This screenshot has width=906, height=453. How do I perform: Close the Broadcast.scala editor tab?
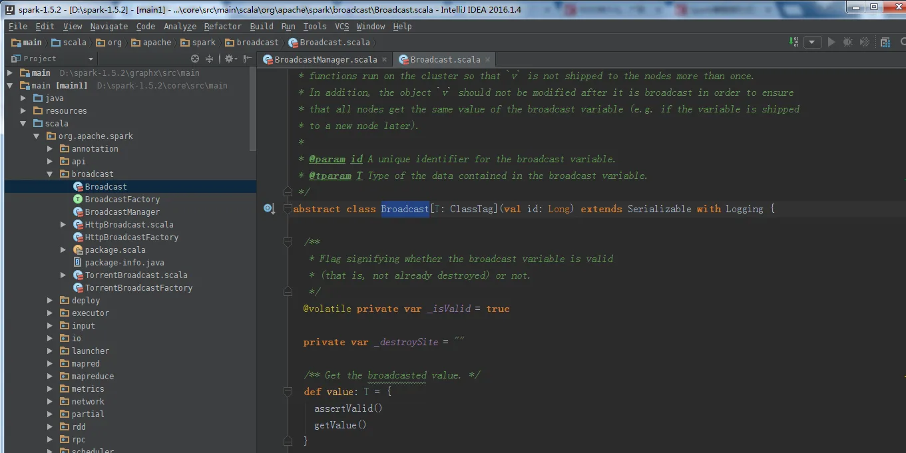click(x=487, y=59)
